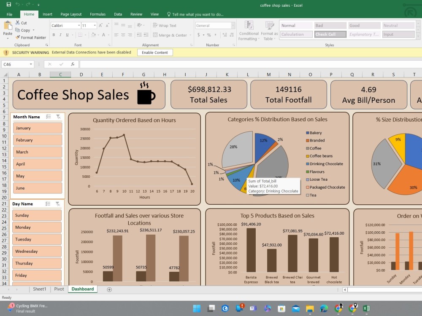Toggle bold formatting in the Font group
The width and height of the screenshot is (422, 316).
click(x=54, y=35)
